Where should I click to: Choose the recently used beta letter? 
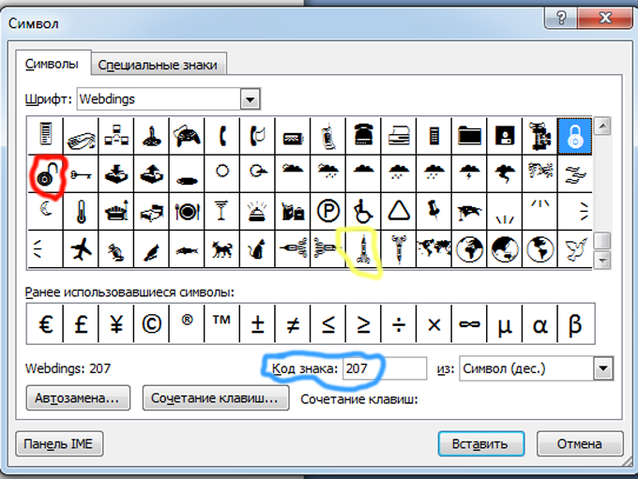click(575, 324)
